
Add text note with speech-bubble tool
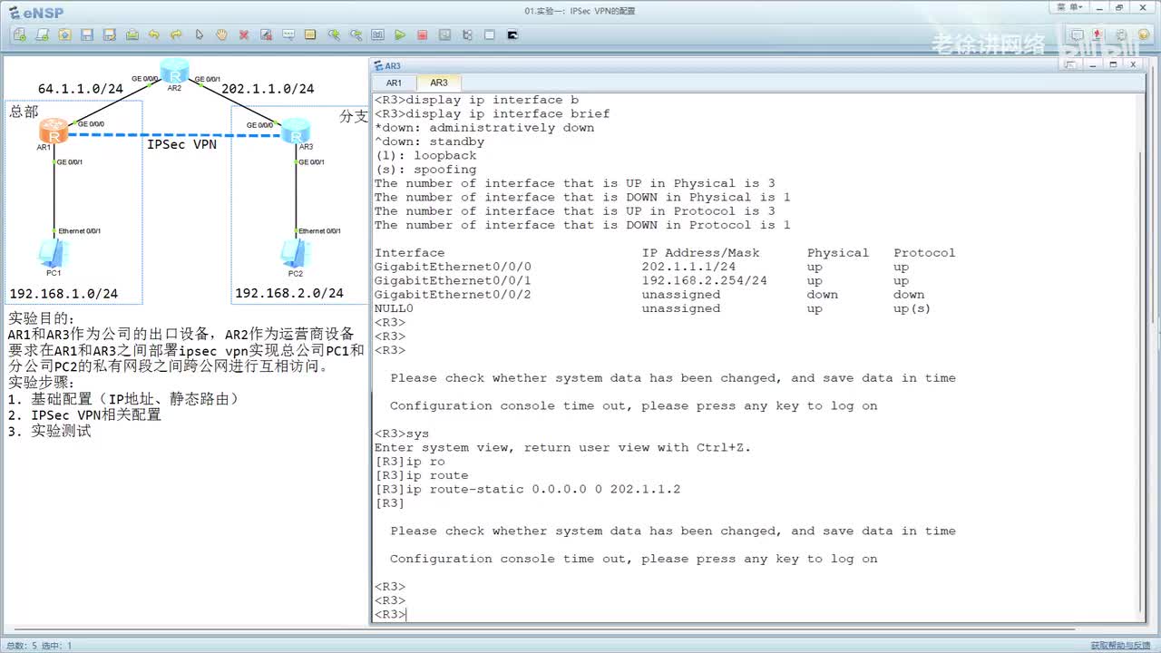(x=288, y=35)
